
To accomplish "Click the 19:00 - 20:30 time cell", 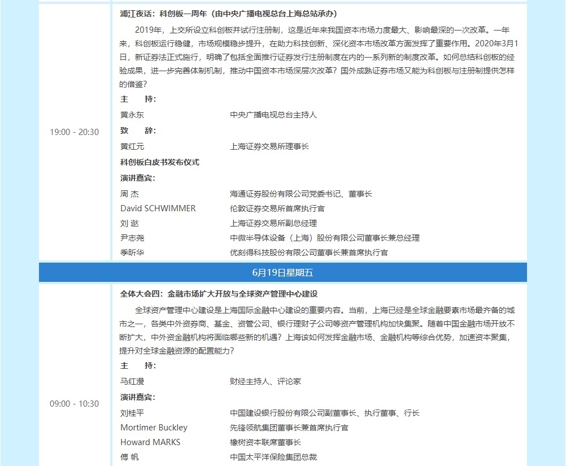I will click(75, 132).
